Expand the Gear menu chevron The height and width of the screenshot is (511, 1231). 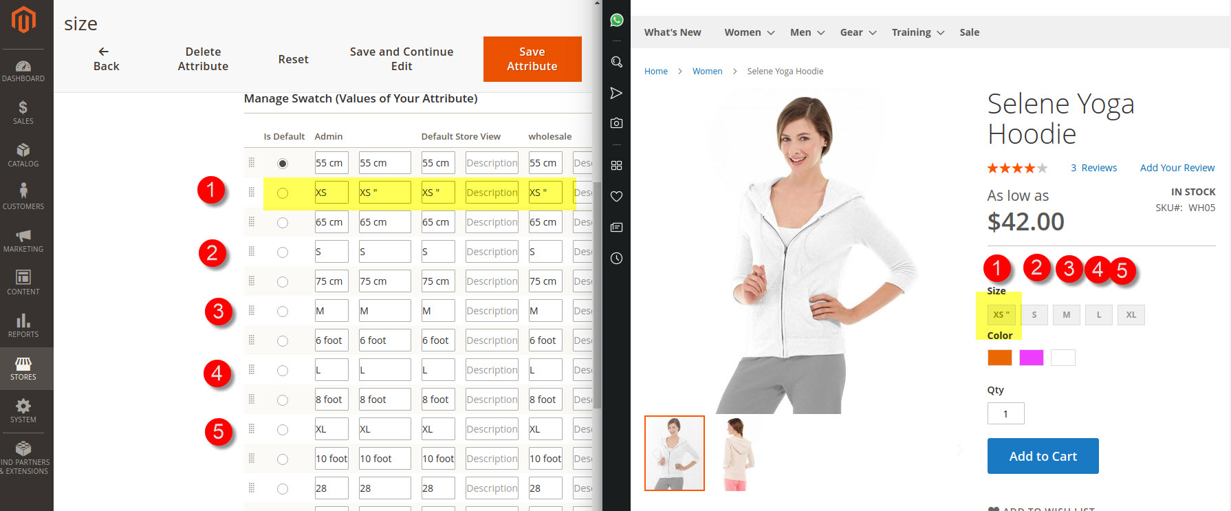point(873,33)
